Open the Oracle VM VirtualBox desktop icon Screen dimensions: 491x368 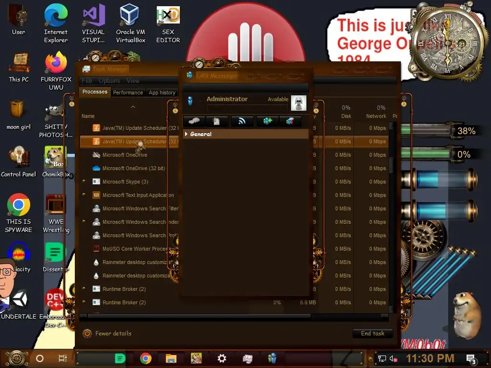(130, 23)
